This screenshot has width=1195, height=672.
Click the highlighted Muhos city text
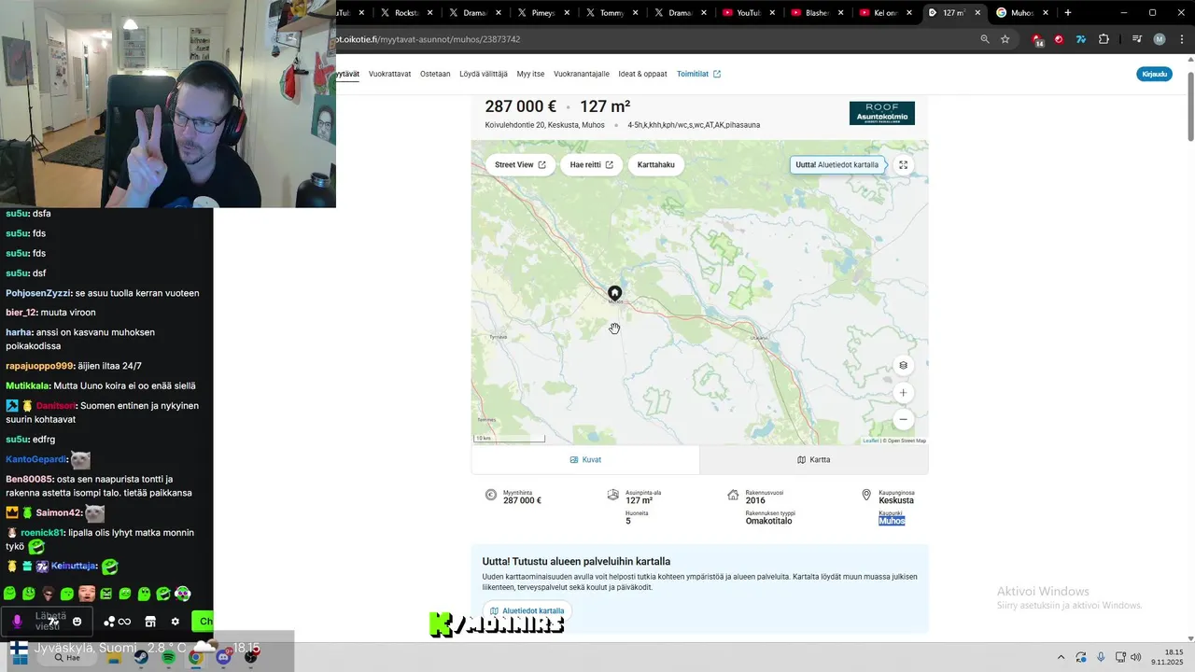click(x=892, y=521)
